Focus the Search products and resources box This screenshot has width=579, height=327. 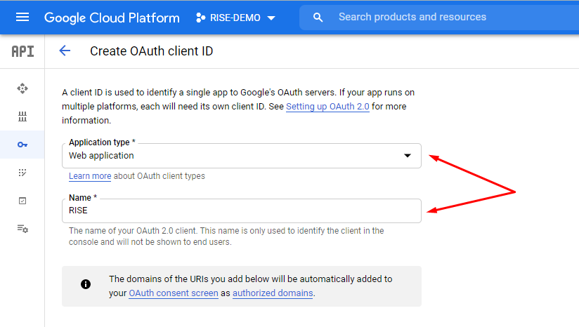439,18
